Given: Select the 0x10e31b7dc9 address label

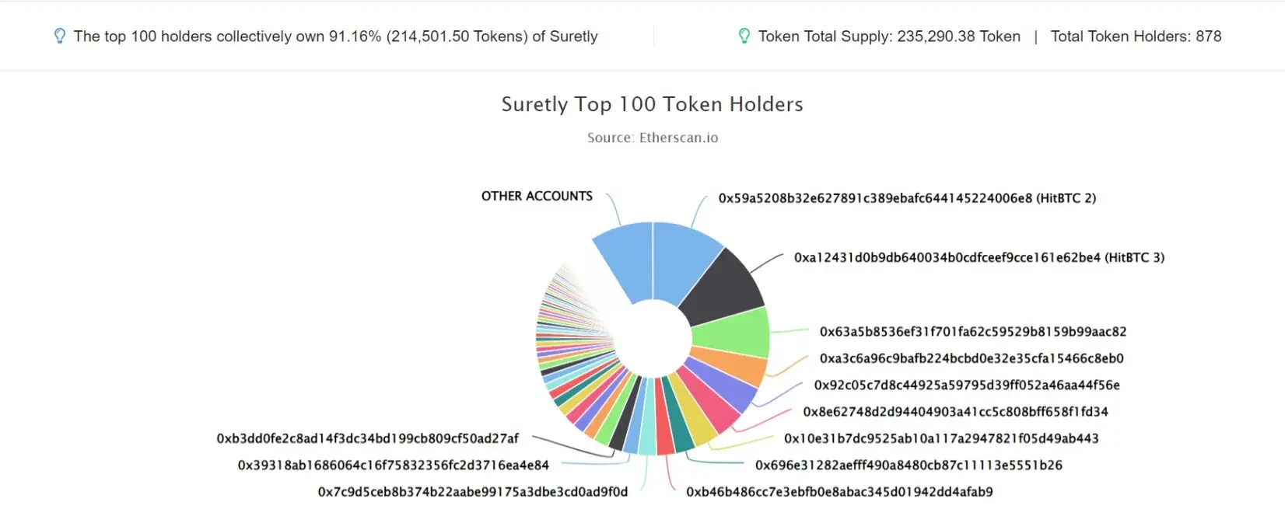Looking at the screenshot, I should 941,438.
